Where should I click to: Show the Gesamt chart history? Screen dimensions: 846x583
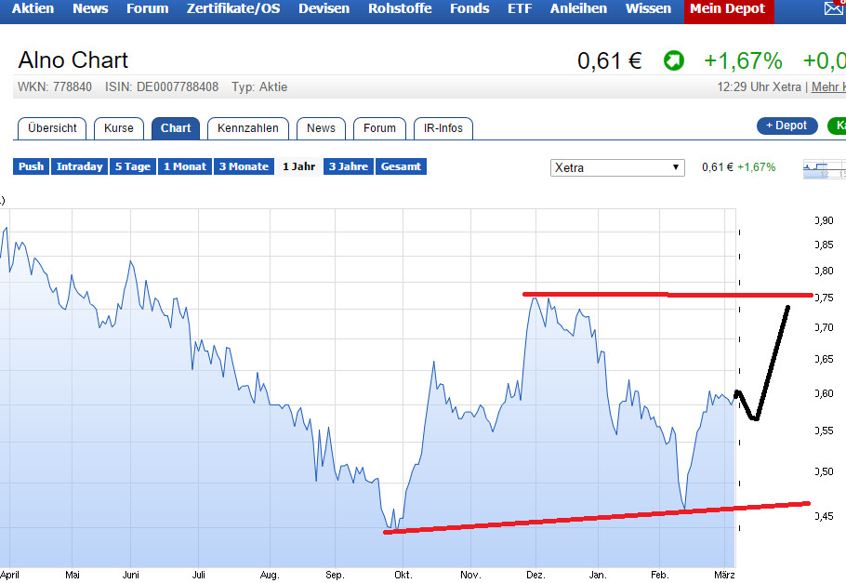coord(401,166)
